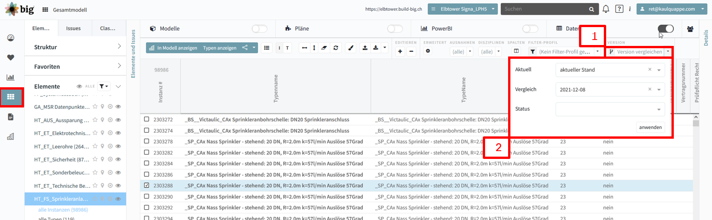Viewport: 712px width, 220px height.
Task: Click the app grid icon next to Gesamtmodell
Action: (45, 9)
